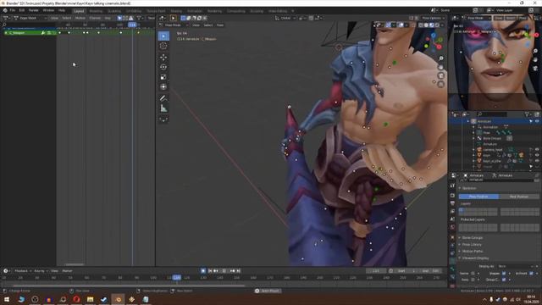Select the Move tool in viewport toolbar
This screenshot has width=542, height=305.
[163, 57]
